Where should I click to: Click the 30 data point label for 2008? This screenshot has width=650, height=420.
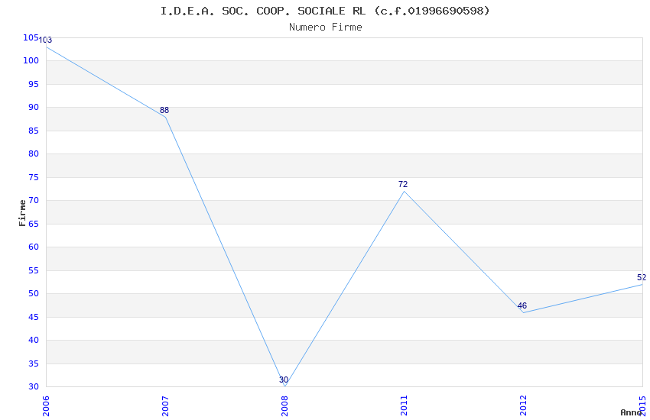(284, 380)
